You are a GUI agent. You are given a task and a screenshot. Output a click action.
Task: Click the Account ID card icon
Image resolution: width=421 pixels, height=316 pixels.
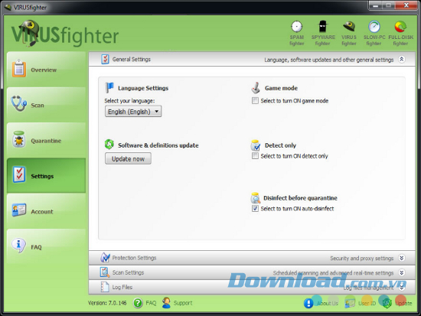click(x=19, y=210)
